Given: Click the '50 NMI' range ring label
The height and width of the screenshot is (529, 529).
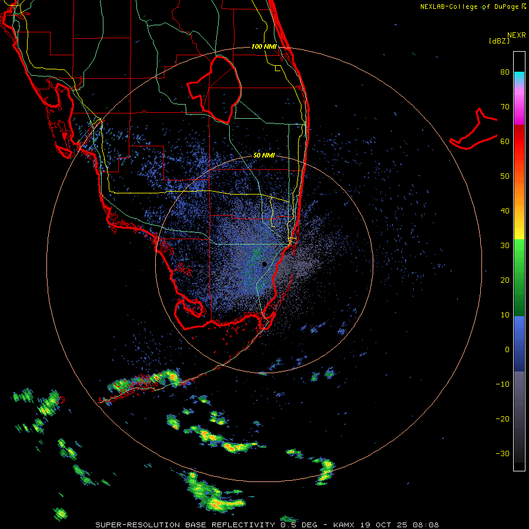Looking at the screenshot, I should coord(264,156).
